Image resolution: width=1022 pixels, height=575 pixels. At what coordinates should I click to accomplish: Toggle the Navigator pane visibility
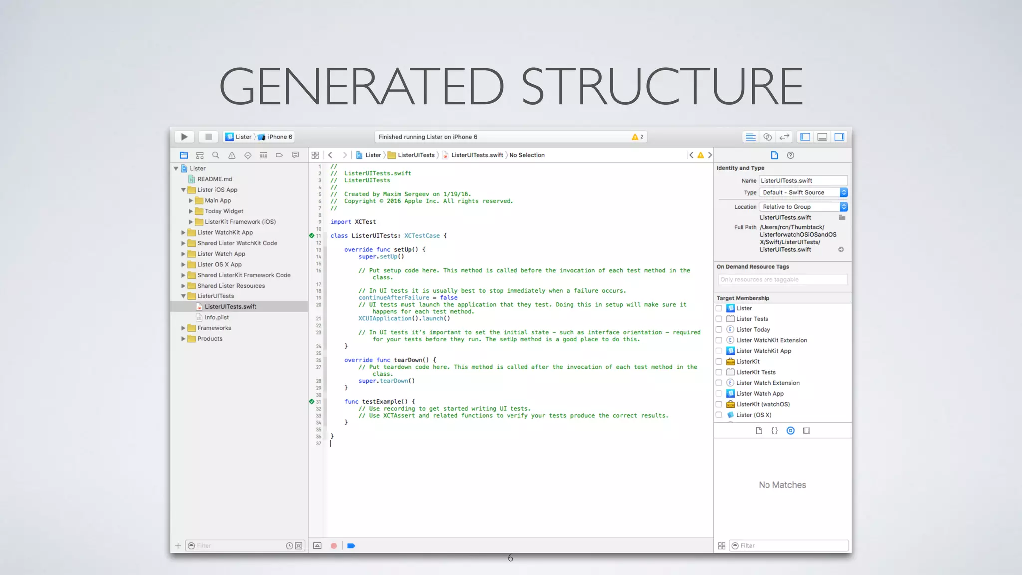tap(805, 137)
